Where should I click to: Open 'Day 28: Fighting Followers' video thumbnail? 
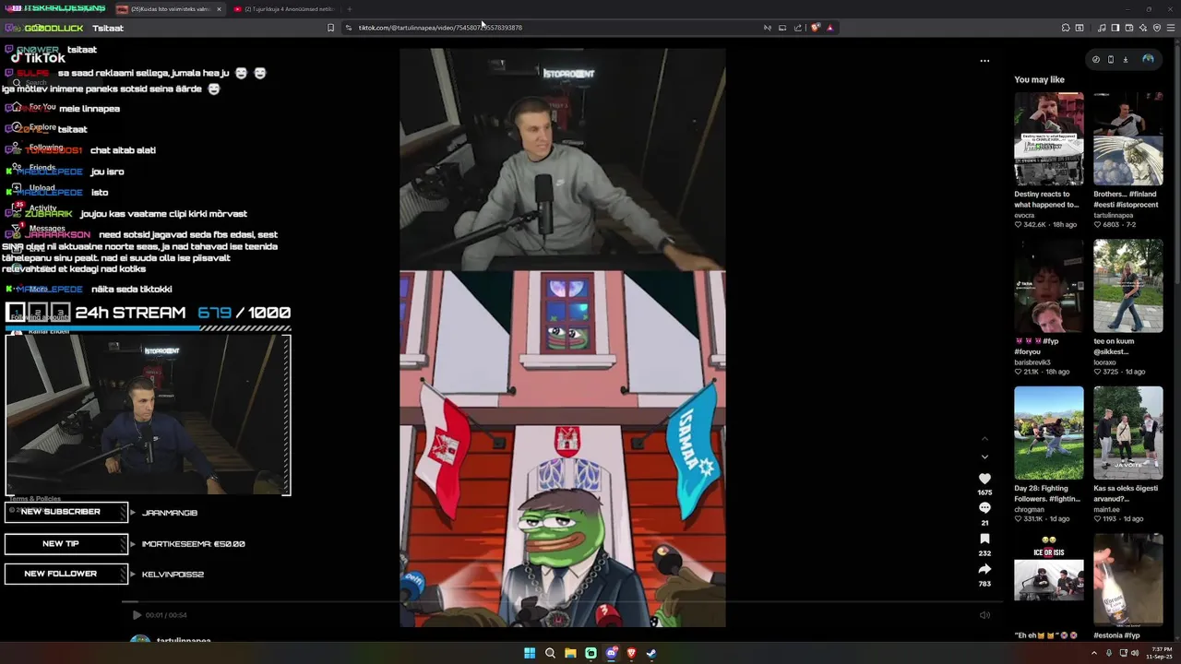point(1049,433)
